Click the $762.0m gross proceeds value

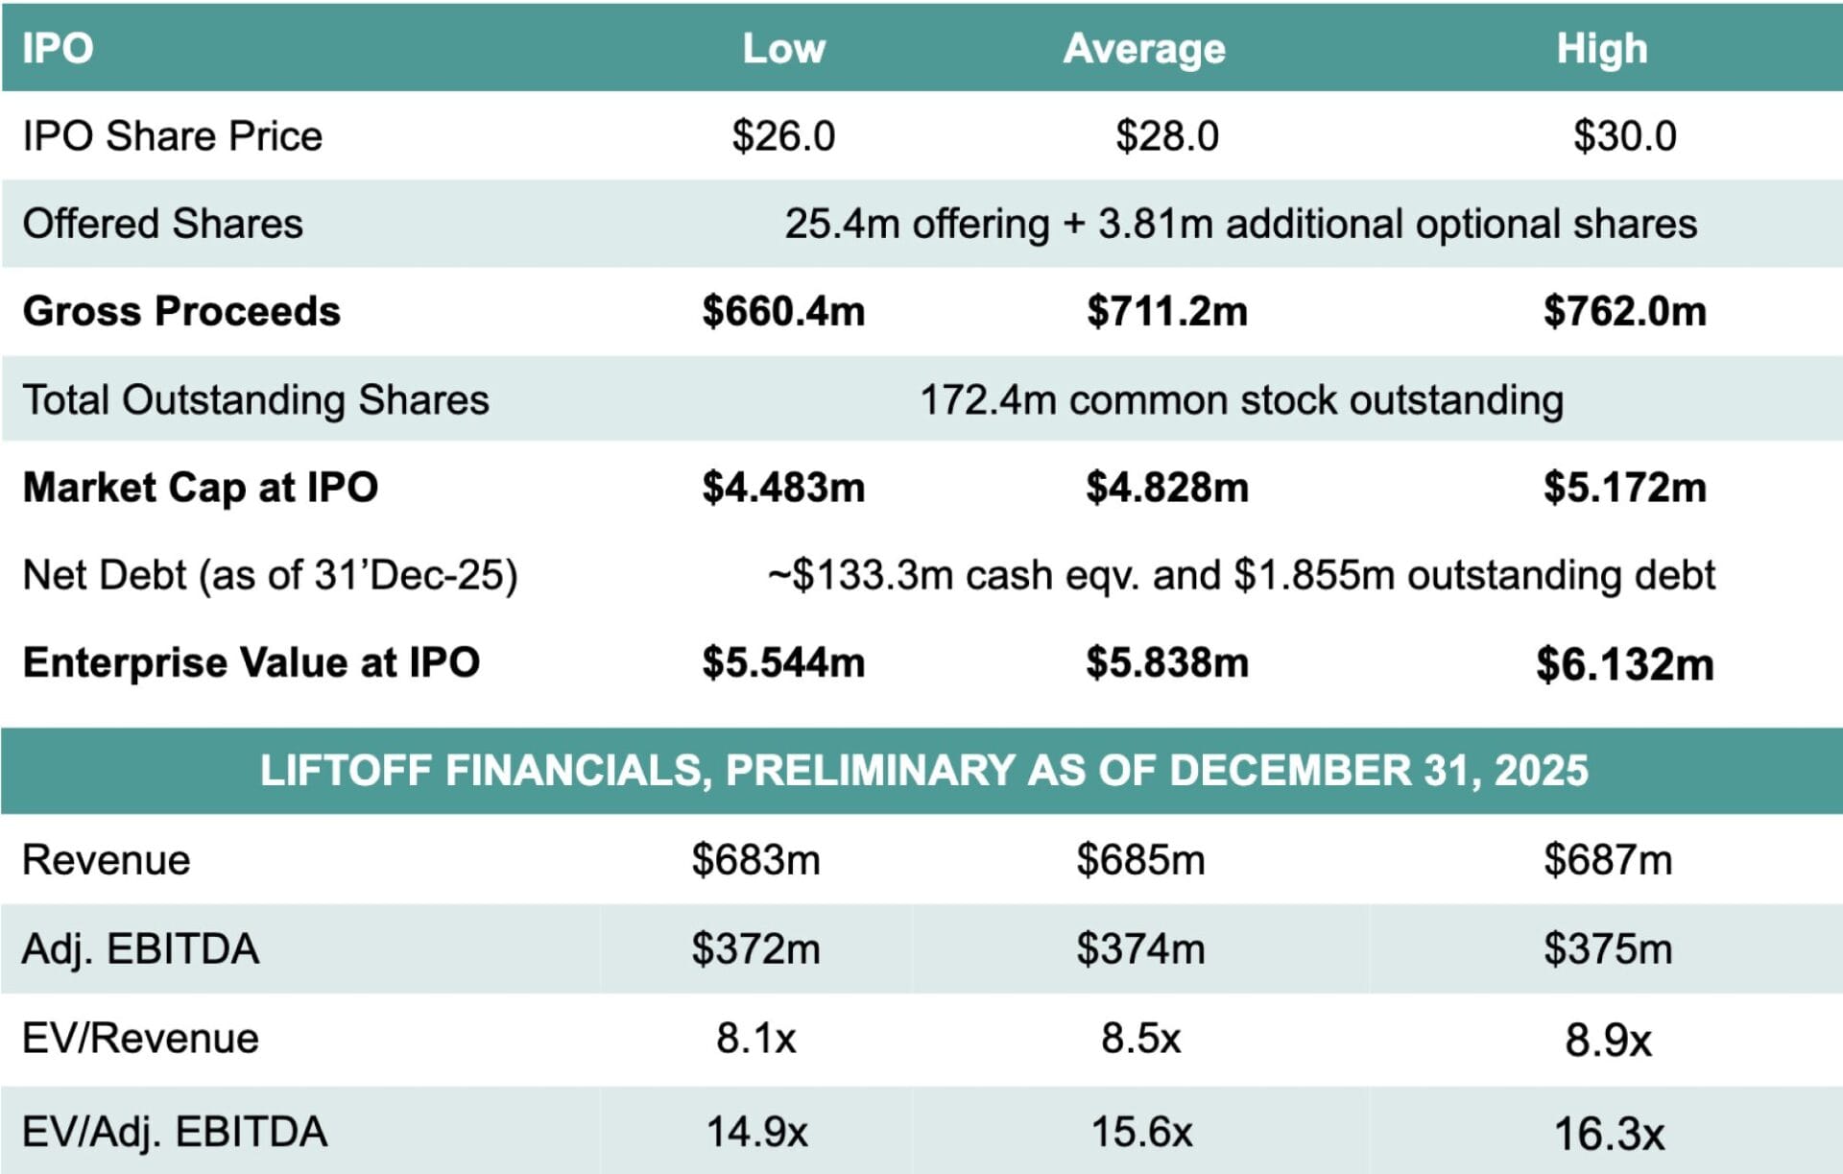click(x=1624, y=311)
